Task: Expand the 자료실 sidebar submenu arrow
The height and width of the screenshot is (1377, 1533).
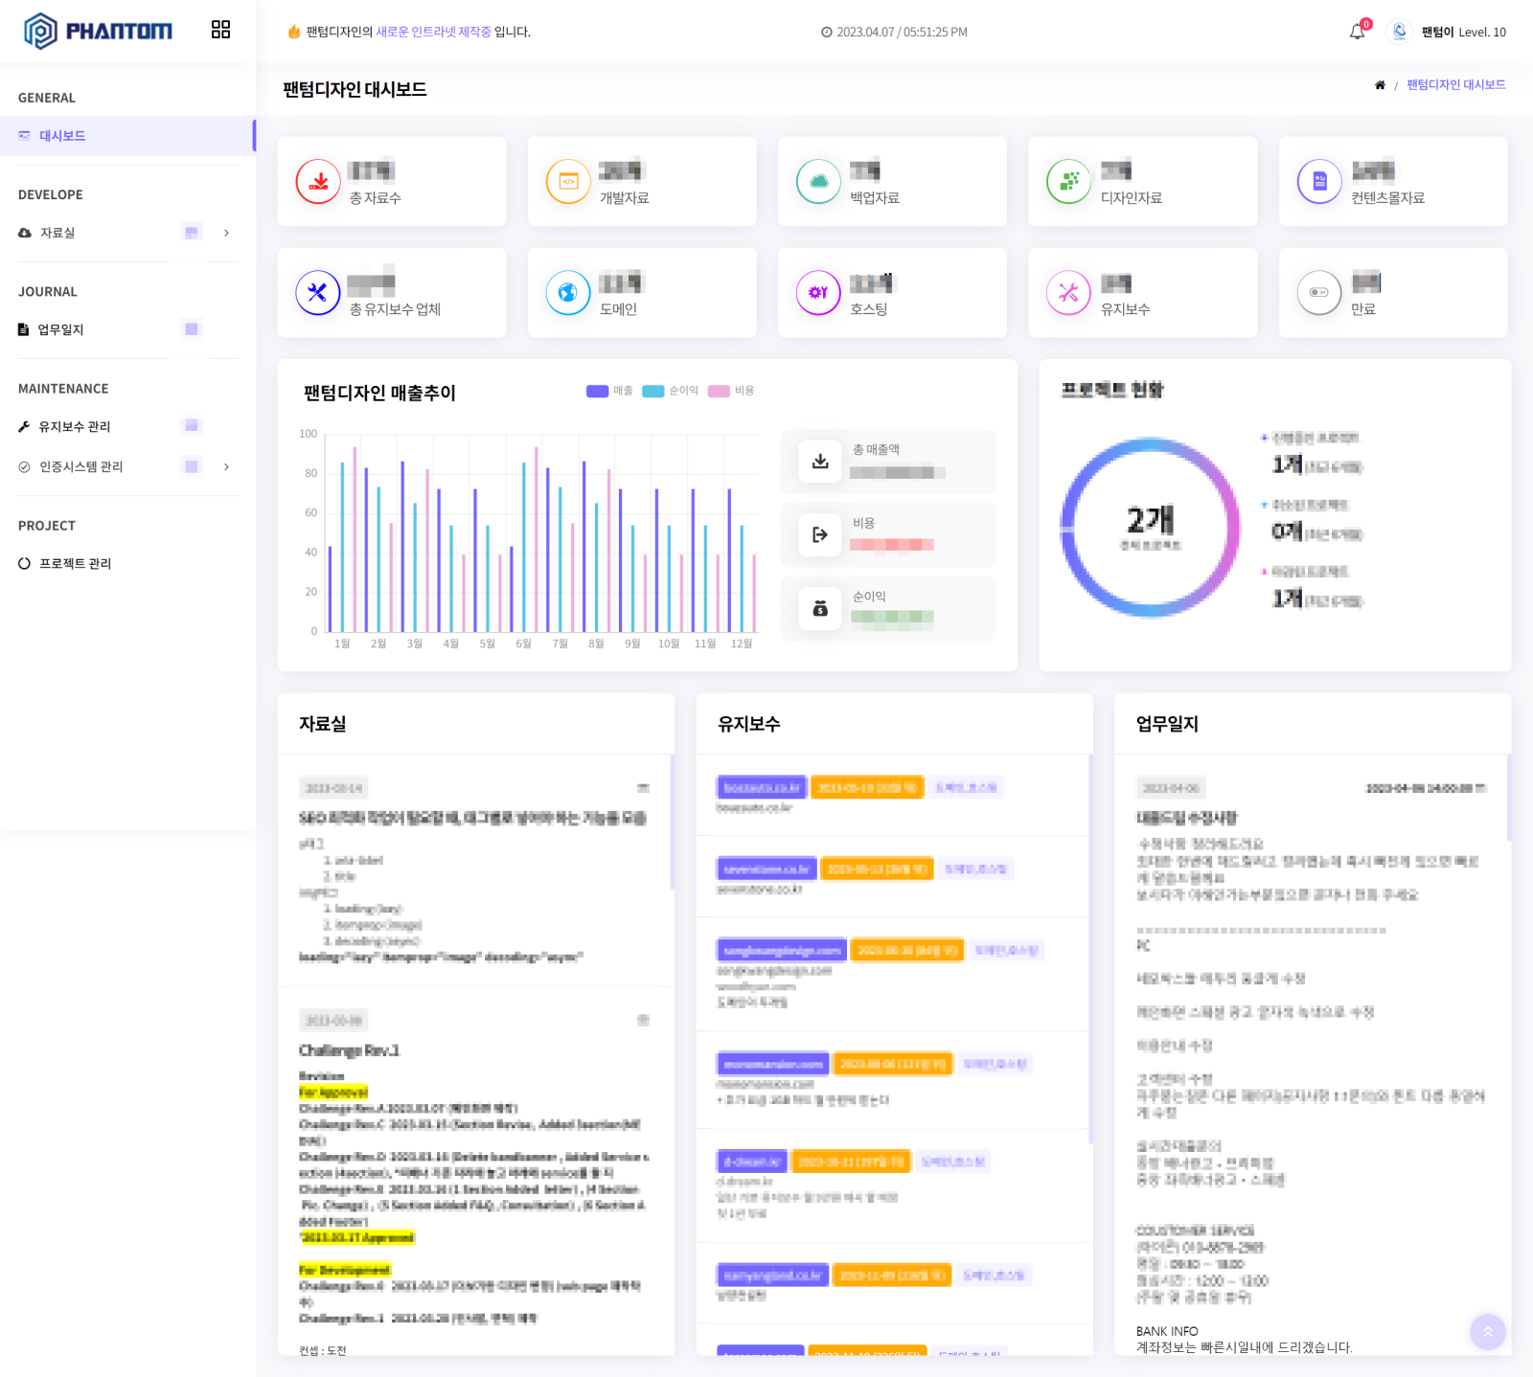Action: click(x=226, y=233)
